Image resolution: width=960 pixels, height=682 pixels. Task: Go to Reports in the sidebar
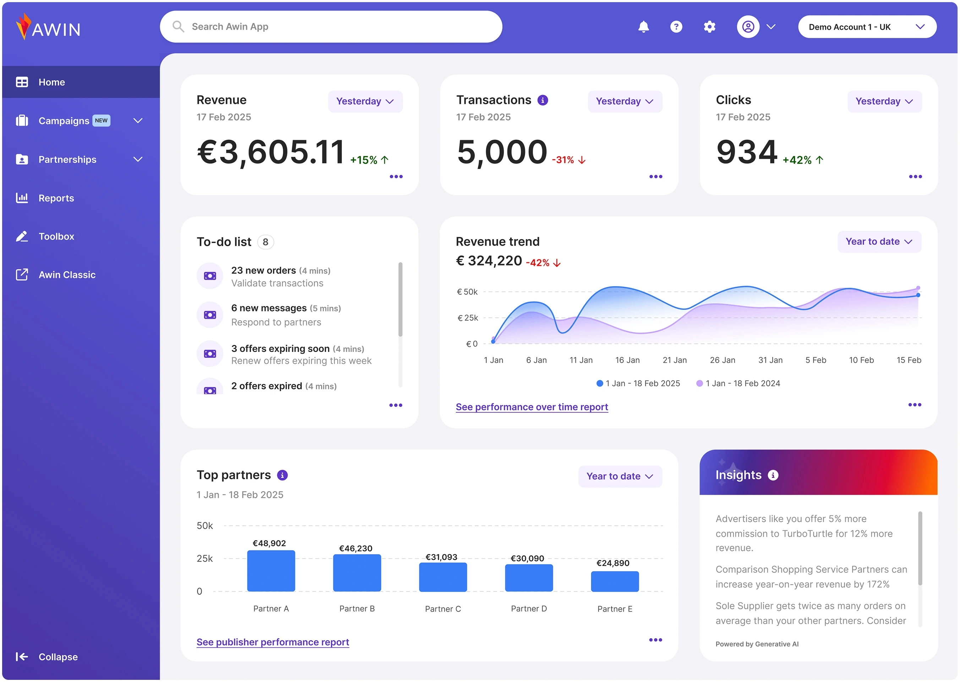56,198
